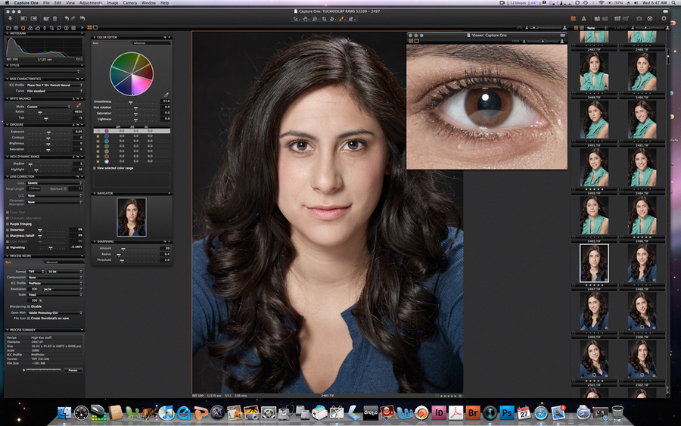The height and width of the screenshot is (426, 681).
Task: Open the White Balance Mode dropdown
Action: click(x=47, y=107)
